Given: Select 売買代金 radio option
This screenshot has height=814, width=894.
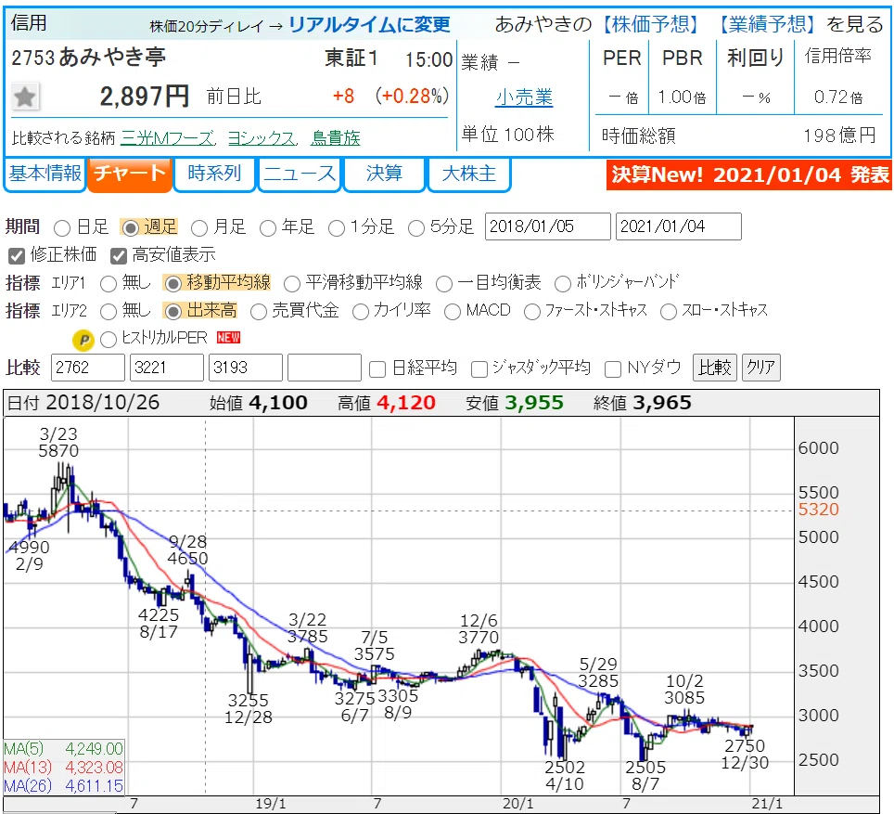Looking at the screenshot, I should tap(259, 312).
